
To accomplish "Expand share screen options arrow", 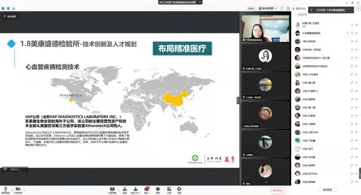I will (118, 190).
